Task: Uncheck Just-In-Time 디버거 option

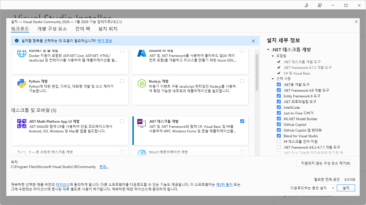Action: 279,113
